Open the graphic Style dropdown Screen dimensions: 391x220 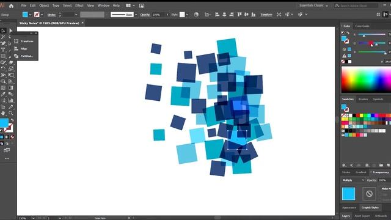coord(187,15)
